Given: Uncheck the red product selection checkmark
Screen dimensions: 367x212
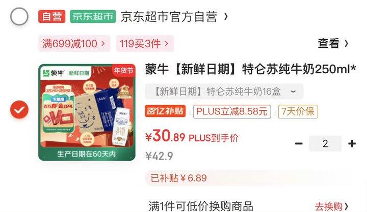Looking at the screenshot, I should point(19,109).
